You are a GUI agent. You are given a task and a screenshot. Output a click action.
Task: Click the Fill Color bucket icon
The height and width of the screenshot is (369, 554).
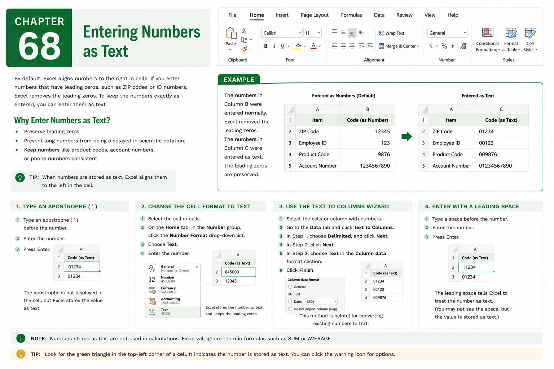point(298,46)
